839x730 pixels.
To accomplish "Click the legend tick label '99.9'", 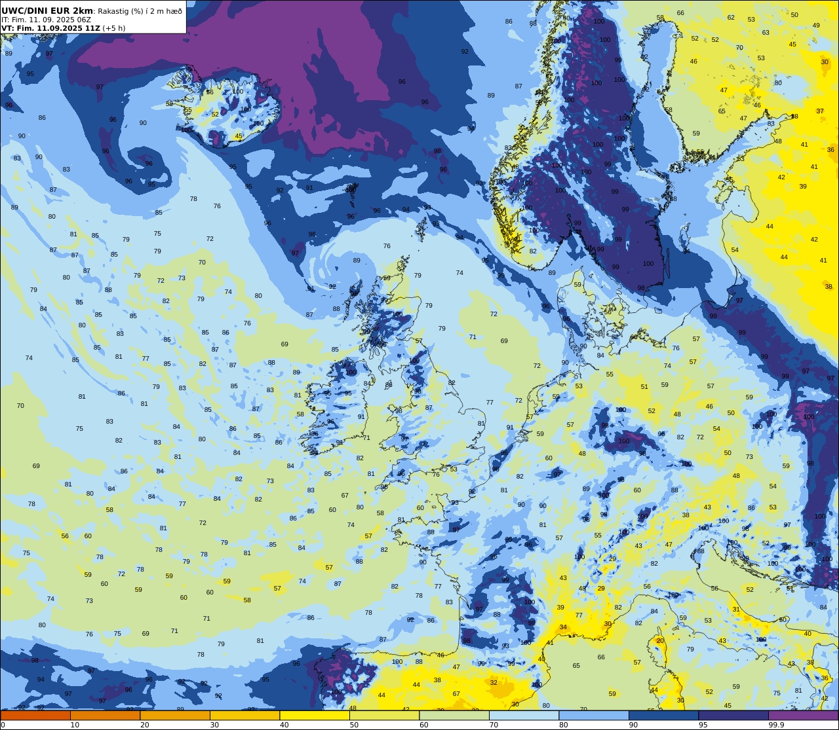I will (x=776, y=725).
